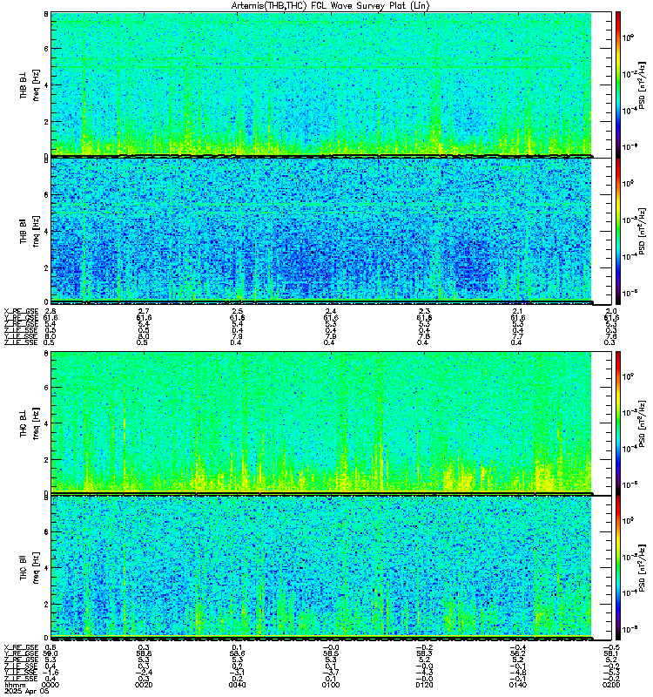Click the '0040' time label on the time axis
The width and height of the screenshot is (653, 697).
pos(237,685)
